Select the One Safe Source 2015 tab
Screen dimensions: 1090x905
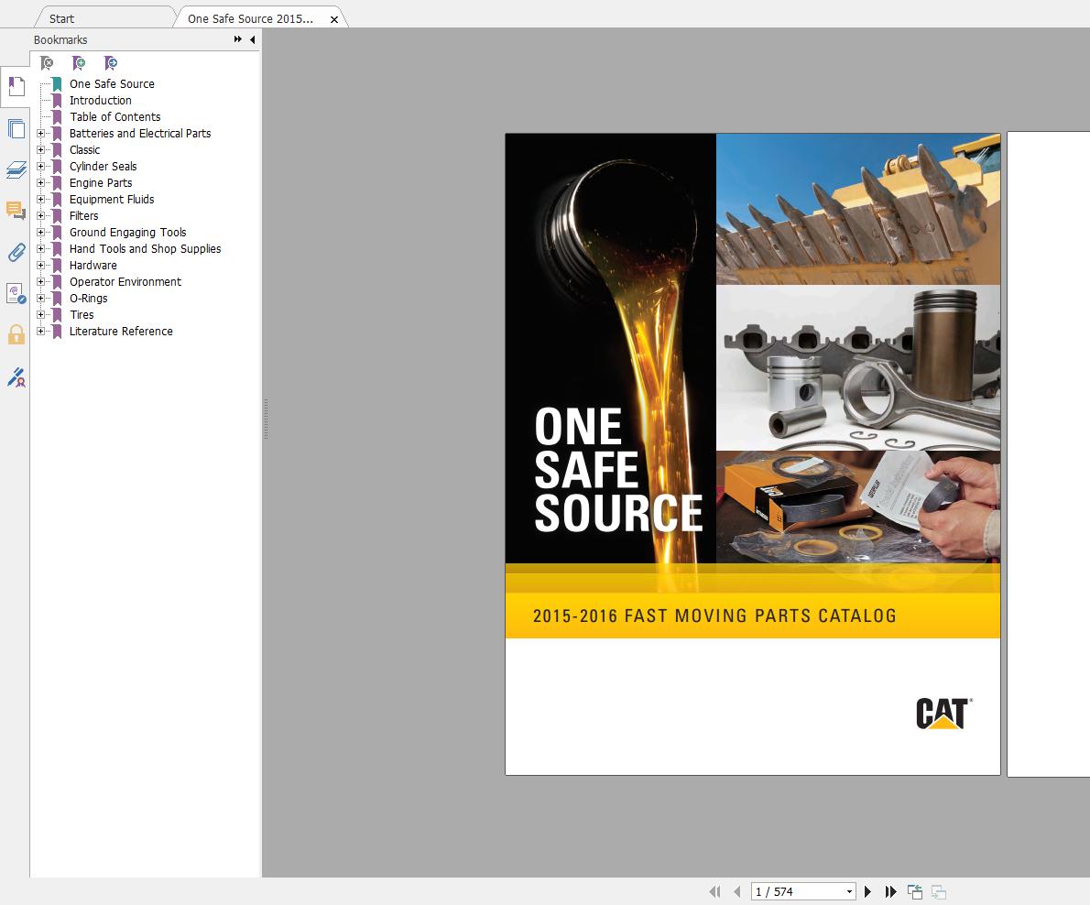pos(247,16)
